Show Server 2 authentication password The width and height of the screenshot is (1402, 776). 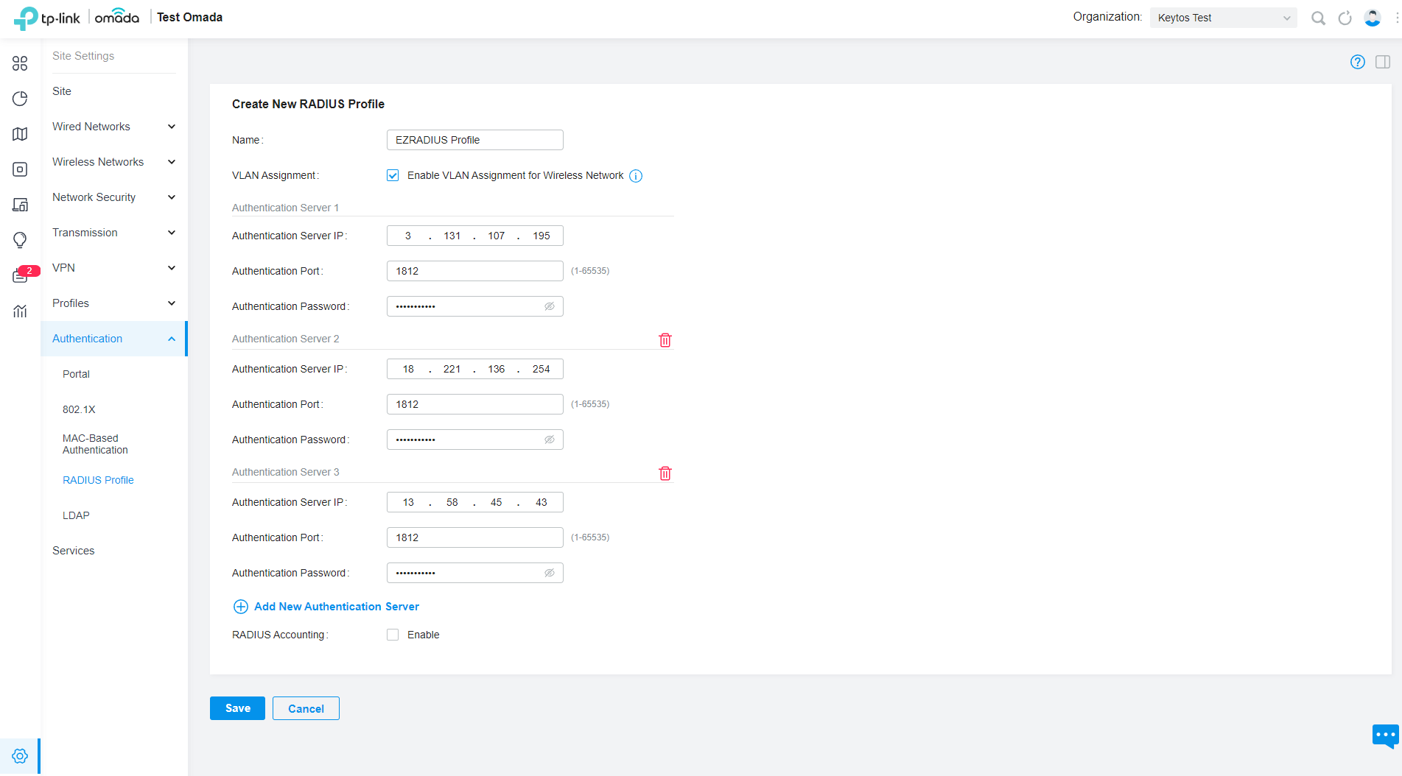[550, 440]
